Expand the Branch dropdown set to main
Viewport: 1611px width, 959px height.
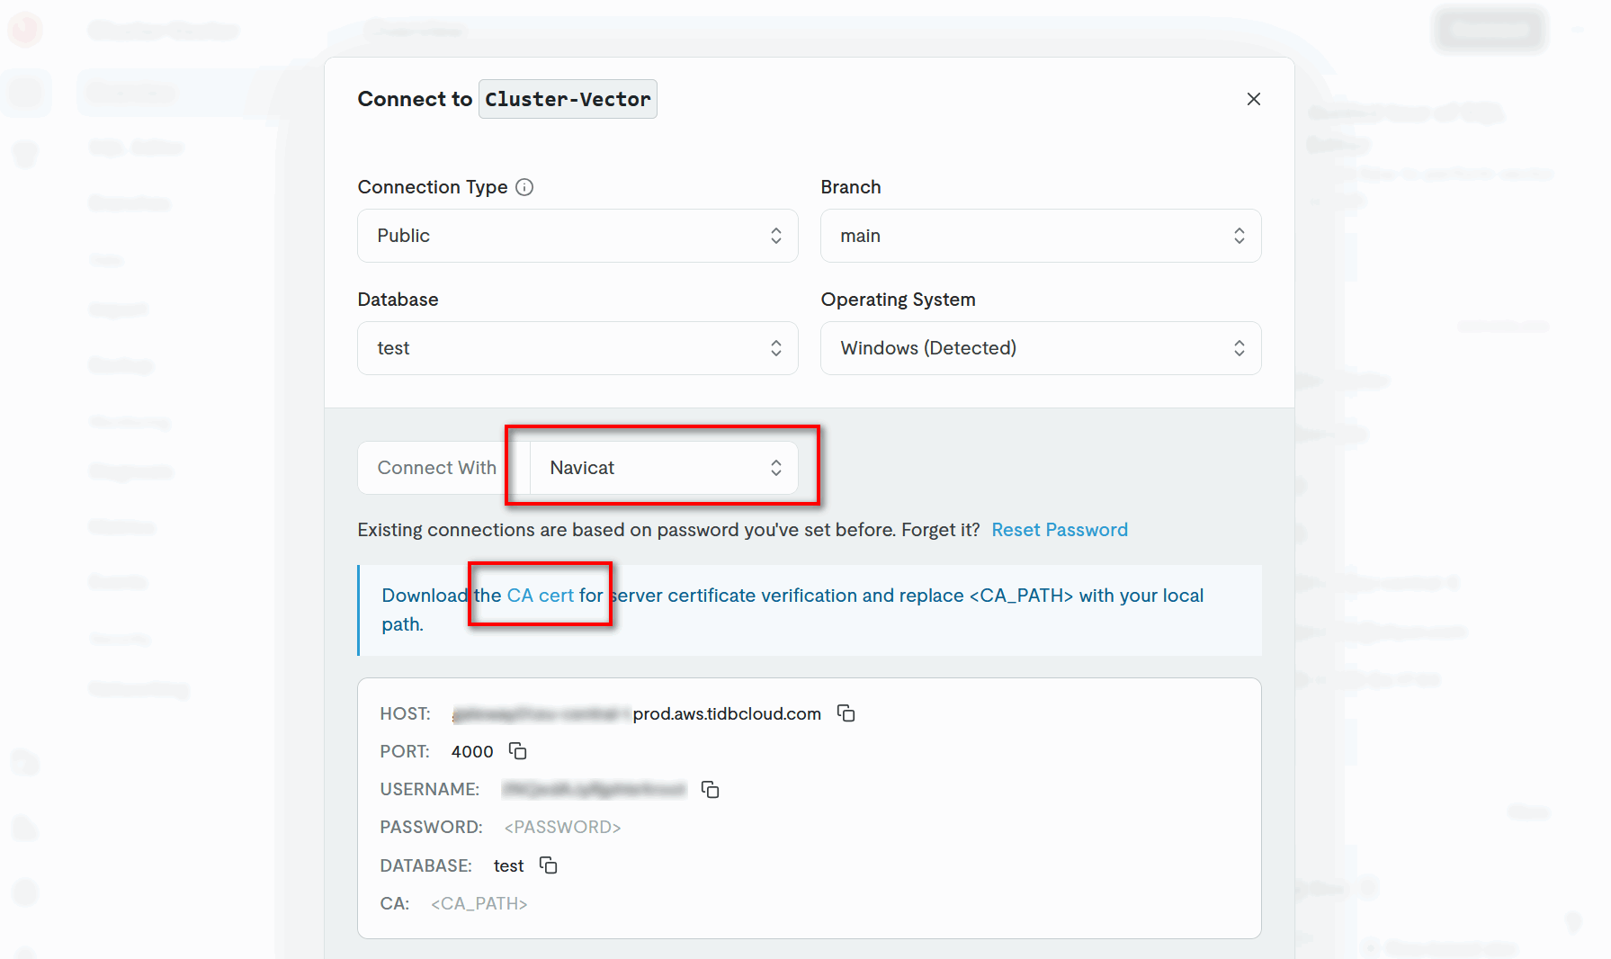[1040, 236]
